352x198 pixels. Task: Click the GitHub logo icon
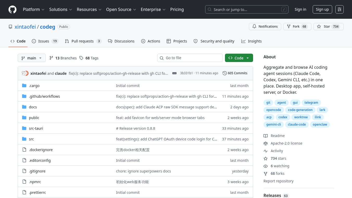[12, 9]
